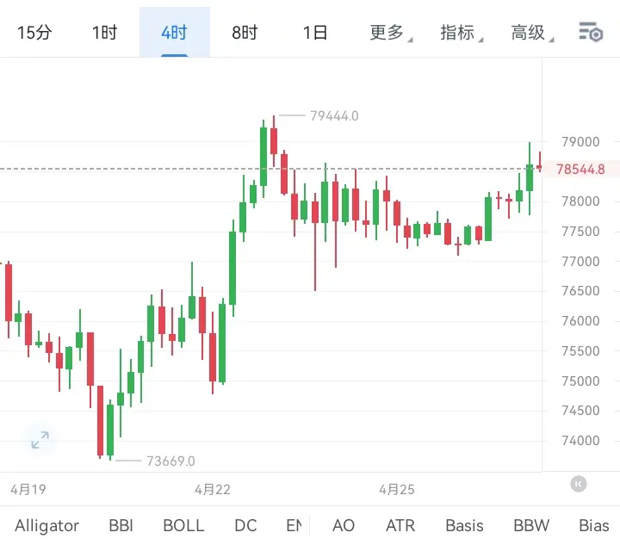Click the 74000 price axis label
The image size is (620, 551).
click(x=580, y=441)
